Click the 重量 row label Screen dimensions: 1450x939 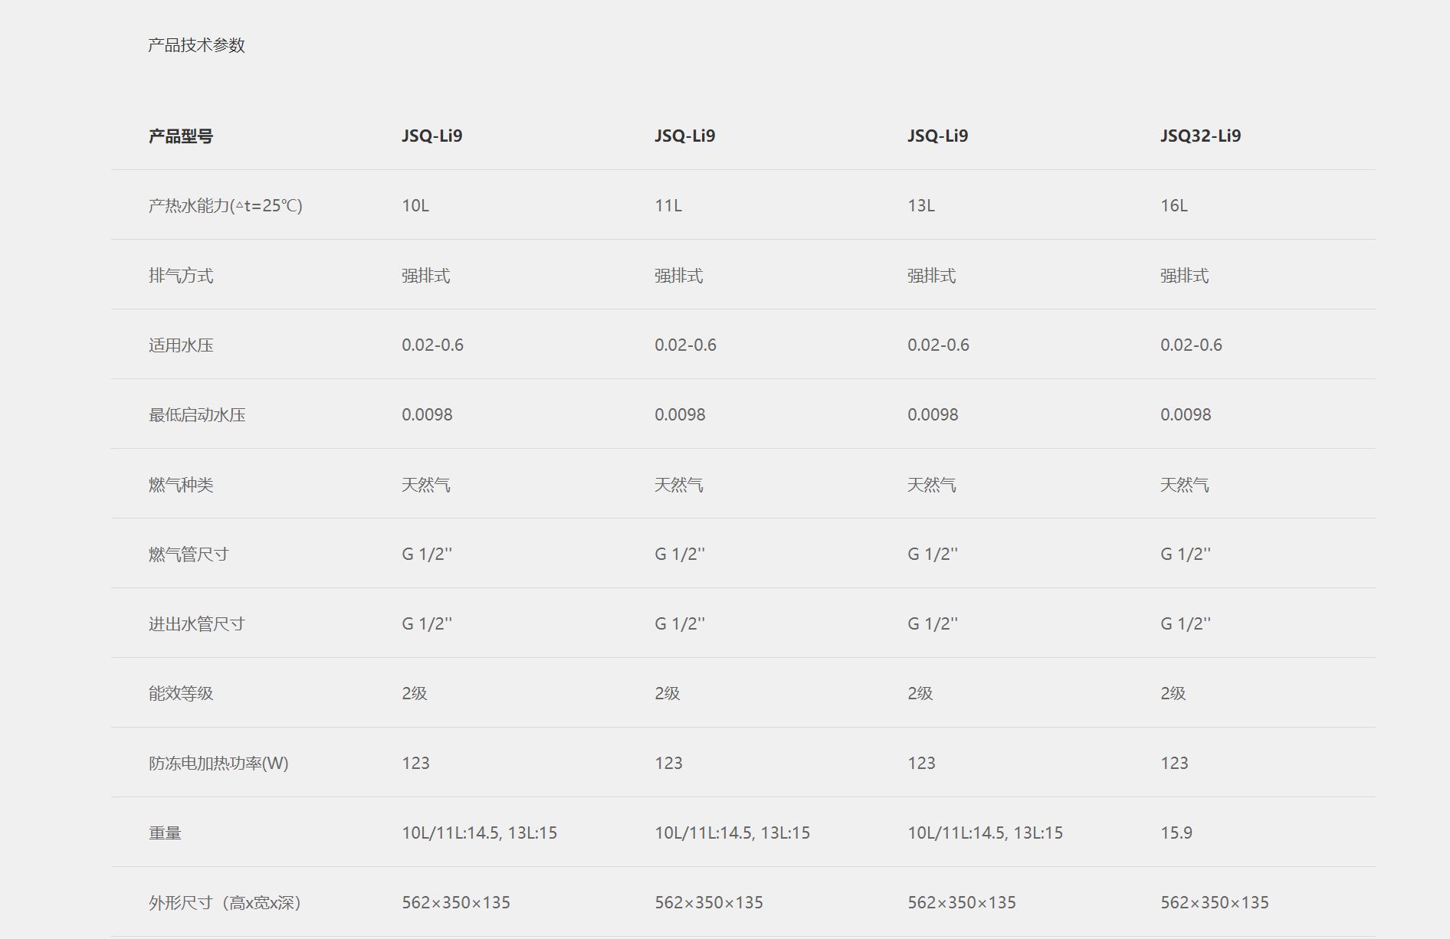coord(165,833)
